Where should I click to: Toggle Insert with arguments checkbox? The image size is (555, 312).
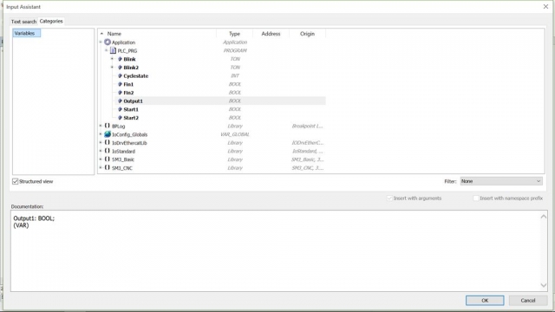coord(389,198)
